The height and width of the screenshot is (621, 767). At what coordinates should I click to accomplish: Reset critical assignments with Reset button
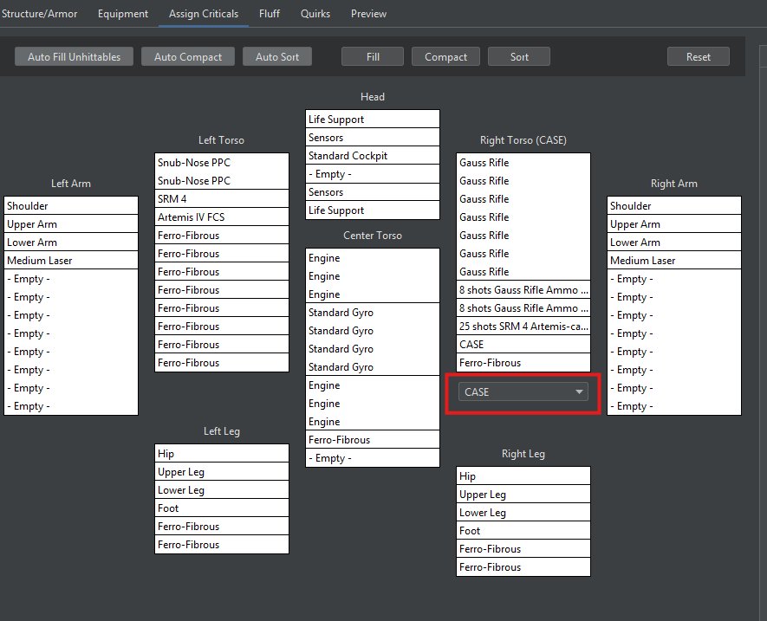698,57
